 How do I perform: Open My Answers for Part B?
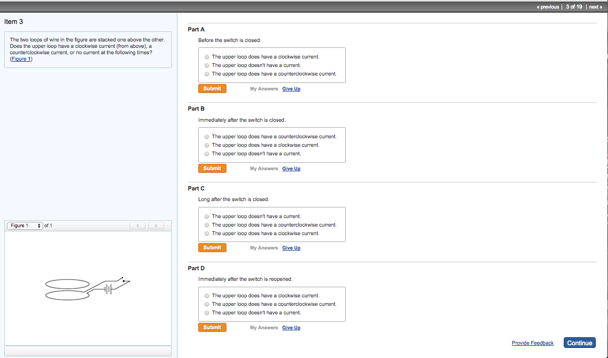click(264, 169)
